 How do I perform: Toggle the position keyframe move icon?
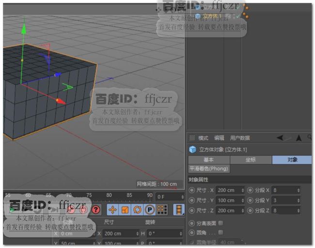pyautogui.click(x=112, y=210)
